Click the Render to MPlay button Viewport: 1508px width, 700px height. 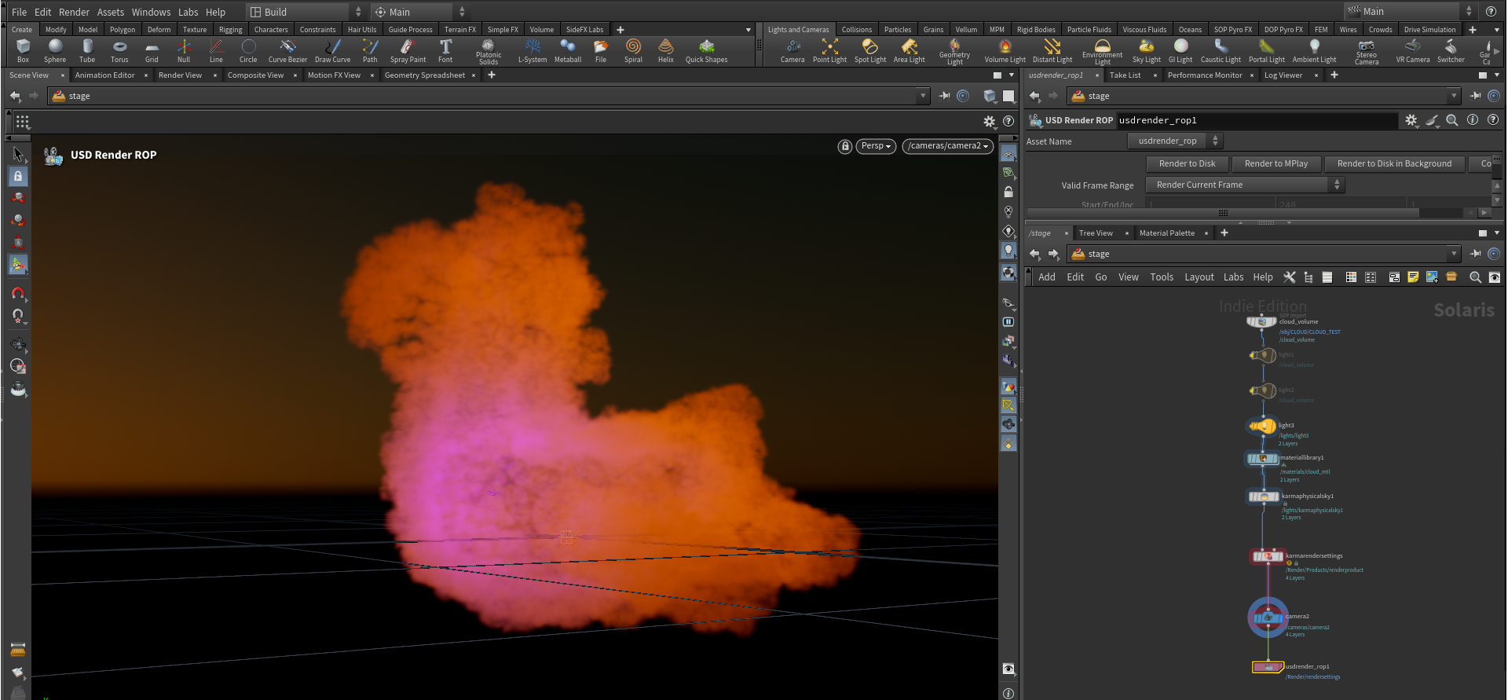tap(1276, 163)
